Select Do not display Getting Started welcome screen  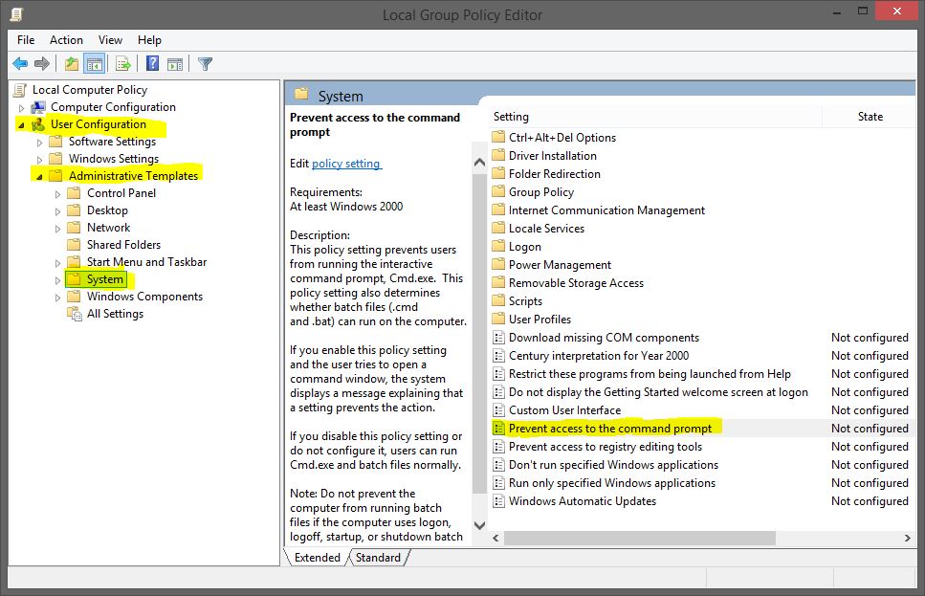tap(658, 392)
